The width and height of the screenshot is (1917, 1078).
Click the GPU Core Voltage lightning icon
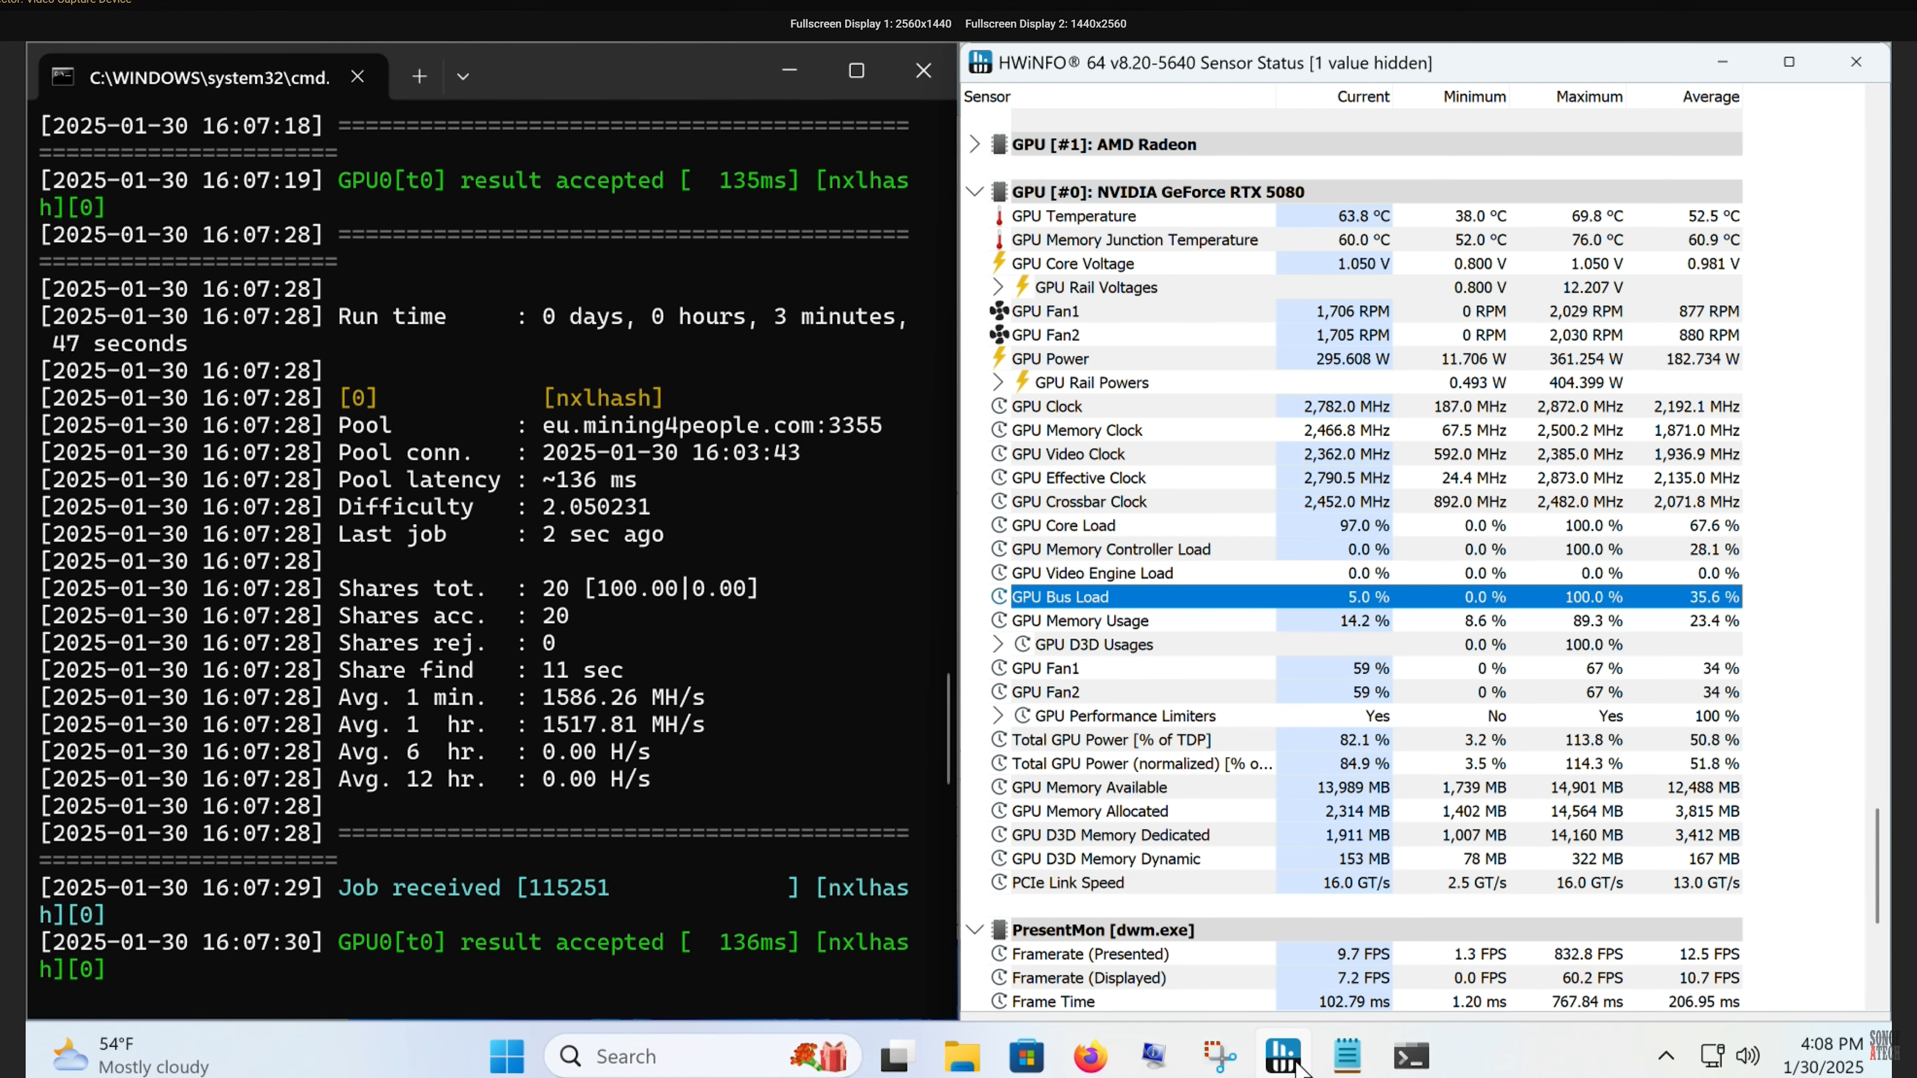(998, 263)
